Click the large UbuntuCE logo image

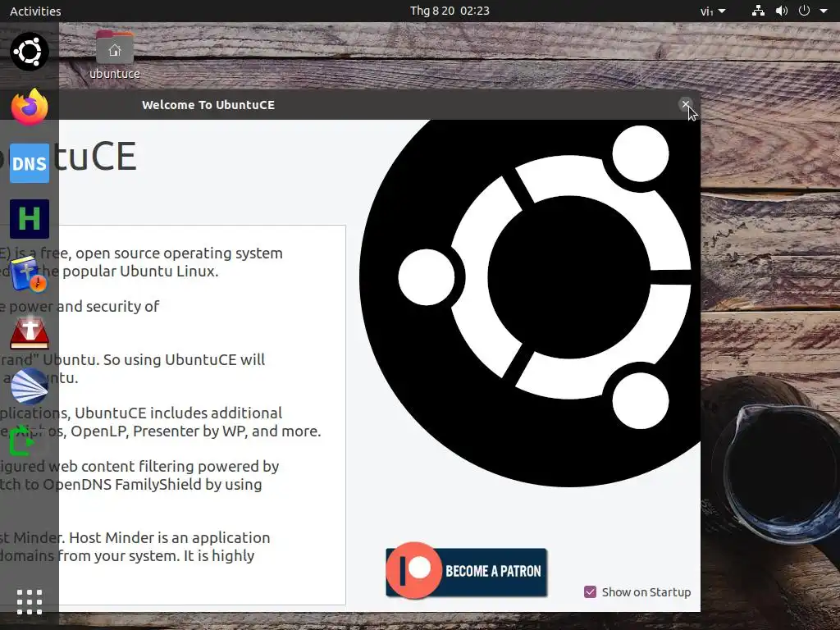(x=530, y=303)
